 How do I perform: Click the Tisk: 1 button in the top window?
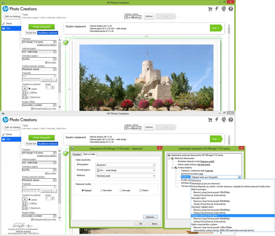pyautogui.click(x=216, y=28)
